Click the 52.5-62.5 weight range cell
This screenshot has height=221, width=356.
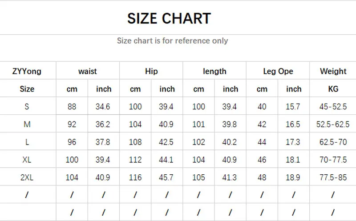tap(333, 124)
